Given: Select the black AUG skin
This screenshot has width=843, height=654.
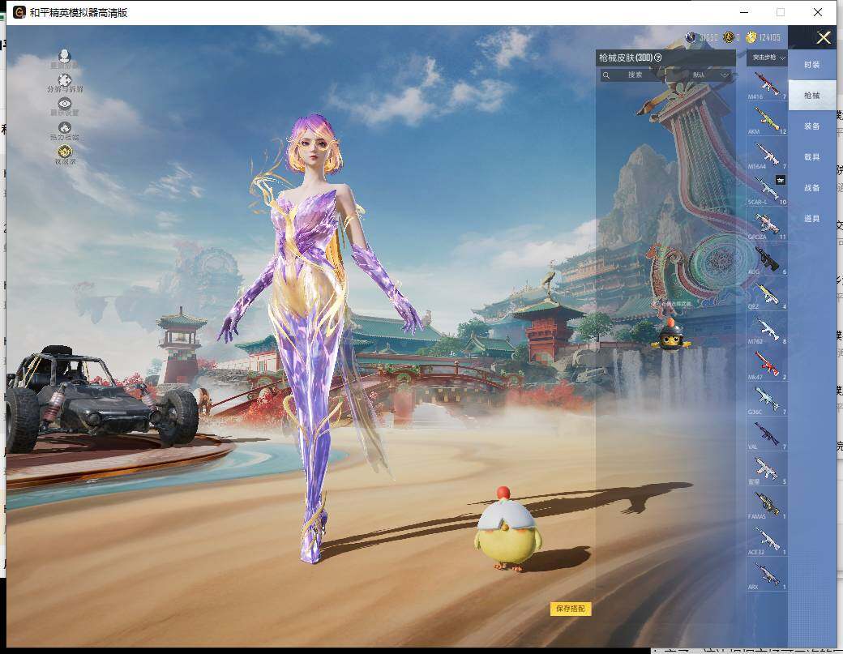Looking at the screenshot, I should click(767, 259).
